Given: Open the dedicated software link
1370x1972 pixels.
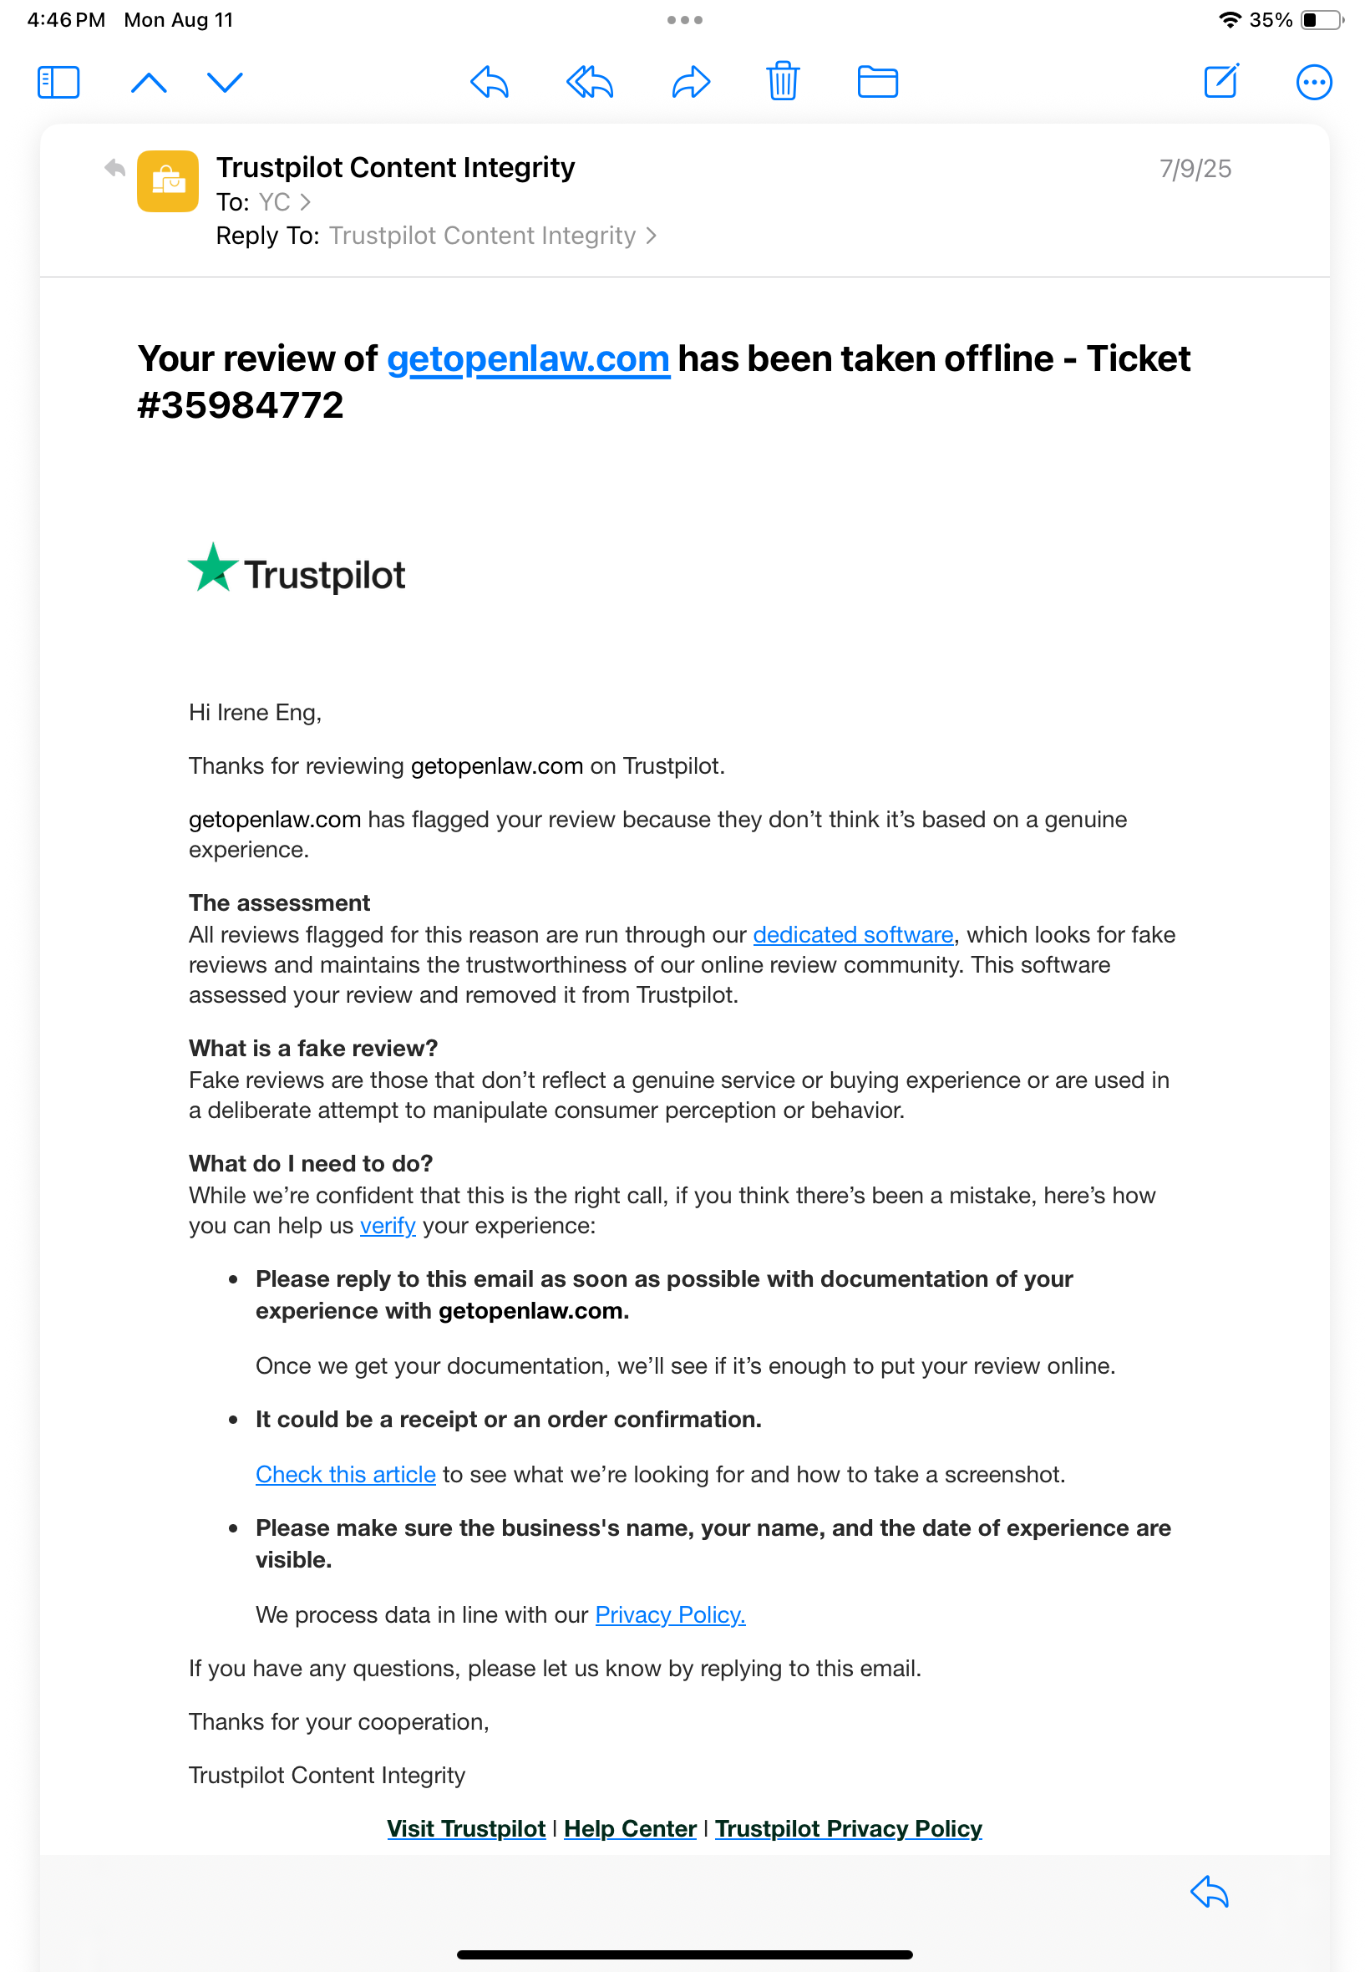Looking at the screenshot, I should [853, 934].
